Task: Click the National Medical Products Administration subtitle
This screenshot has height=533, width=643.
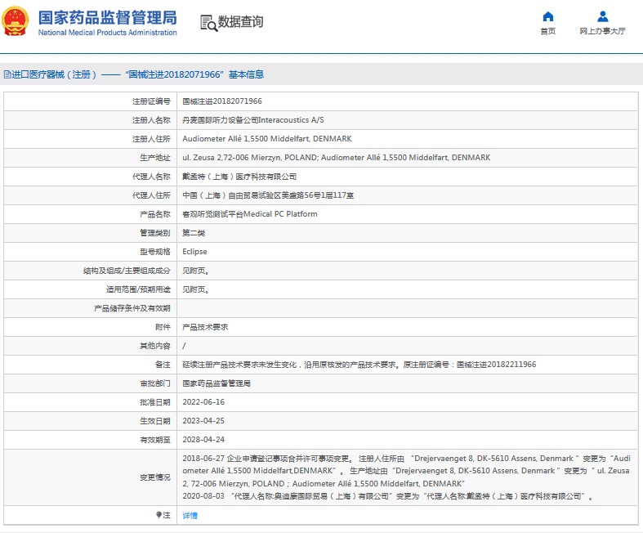Action: coord(107,33)
